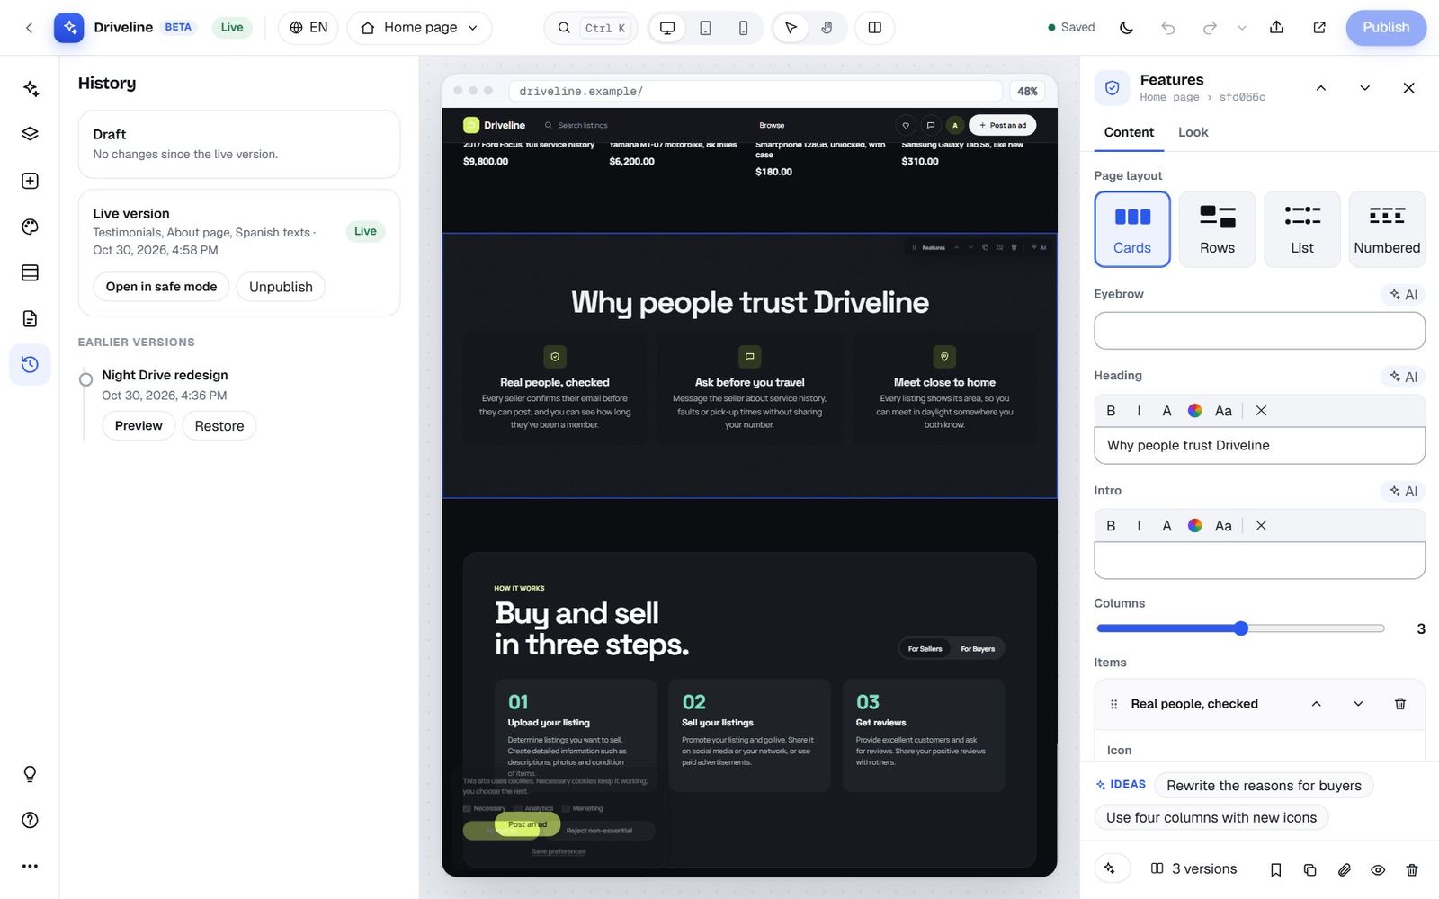The image size is (1439, 899).
Task: Select Cards page layout
Action: point(1132,229)
